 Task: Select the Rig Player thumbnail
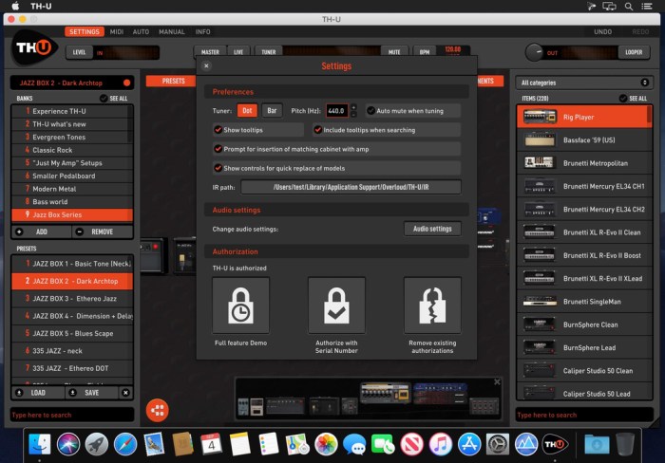tap(540, 117)
